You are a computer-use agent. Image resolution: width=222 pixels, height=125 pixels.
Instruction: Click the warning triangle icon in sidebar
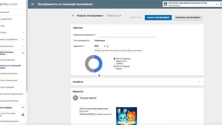[x=23, y=114]
